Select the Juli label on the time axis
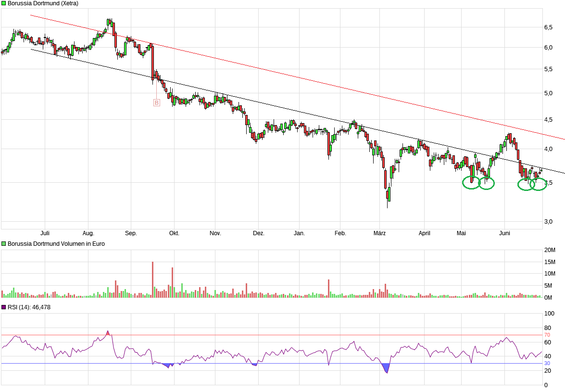Screen dimensions: 565x392 click(45, 233)
